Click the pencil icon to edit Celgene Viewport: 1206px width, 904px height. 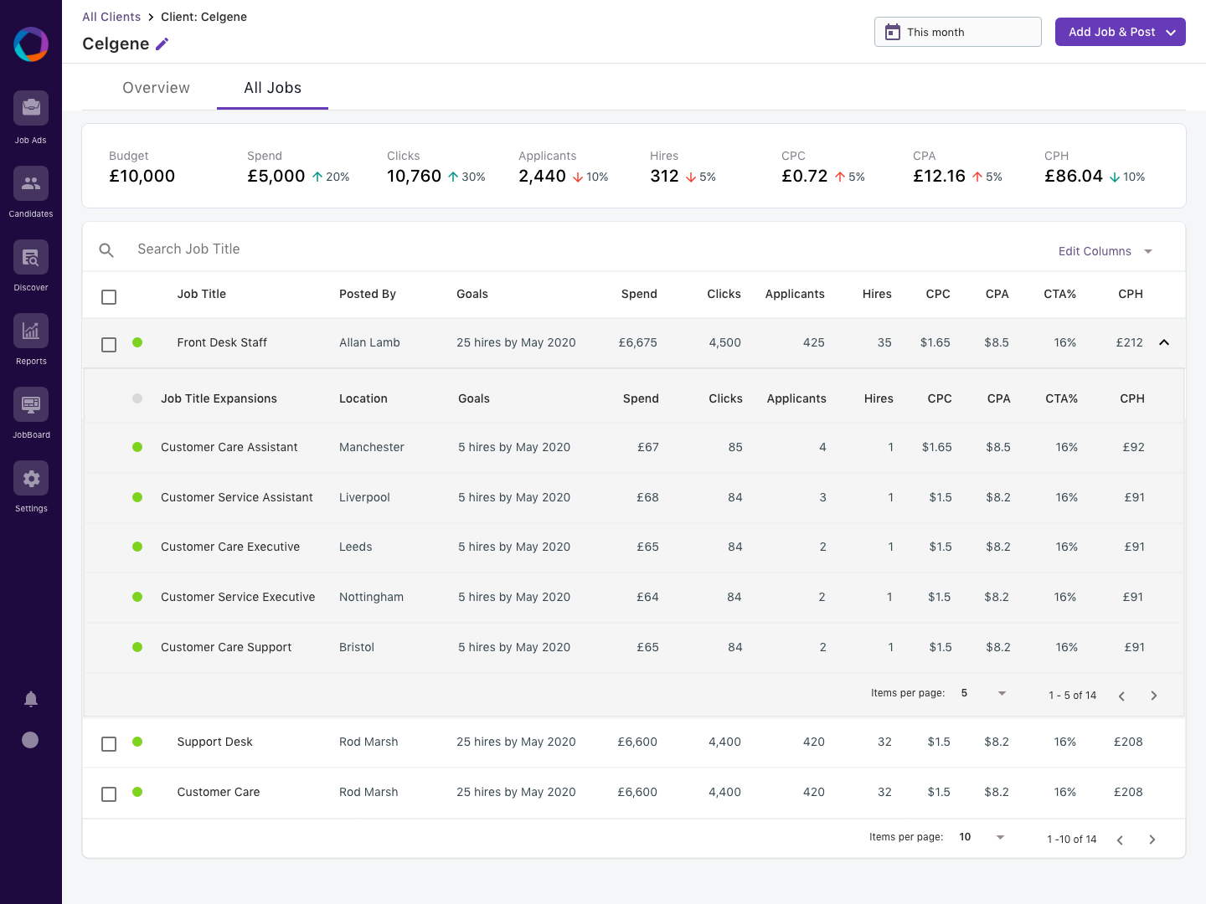click(x=162, y=44)
